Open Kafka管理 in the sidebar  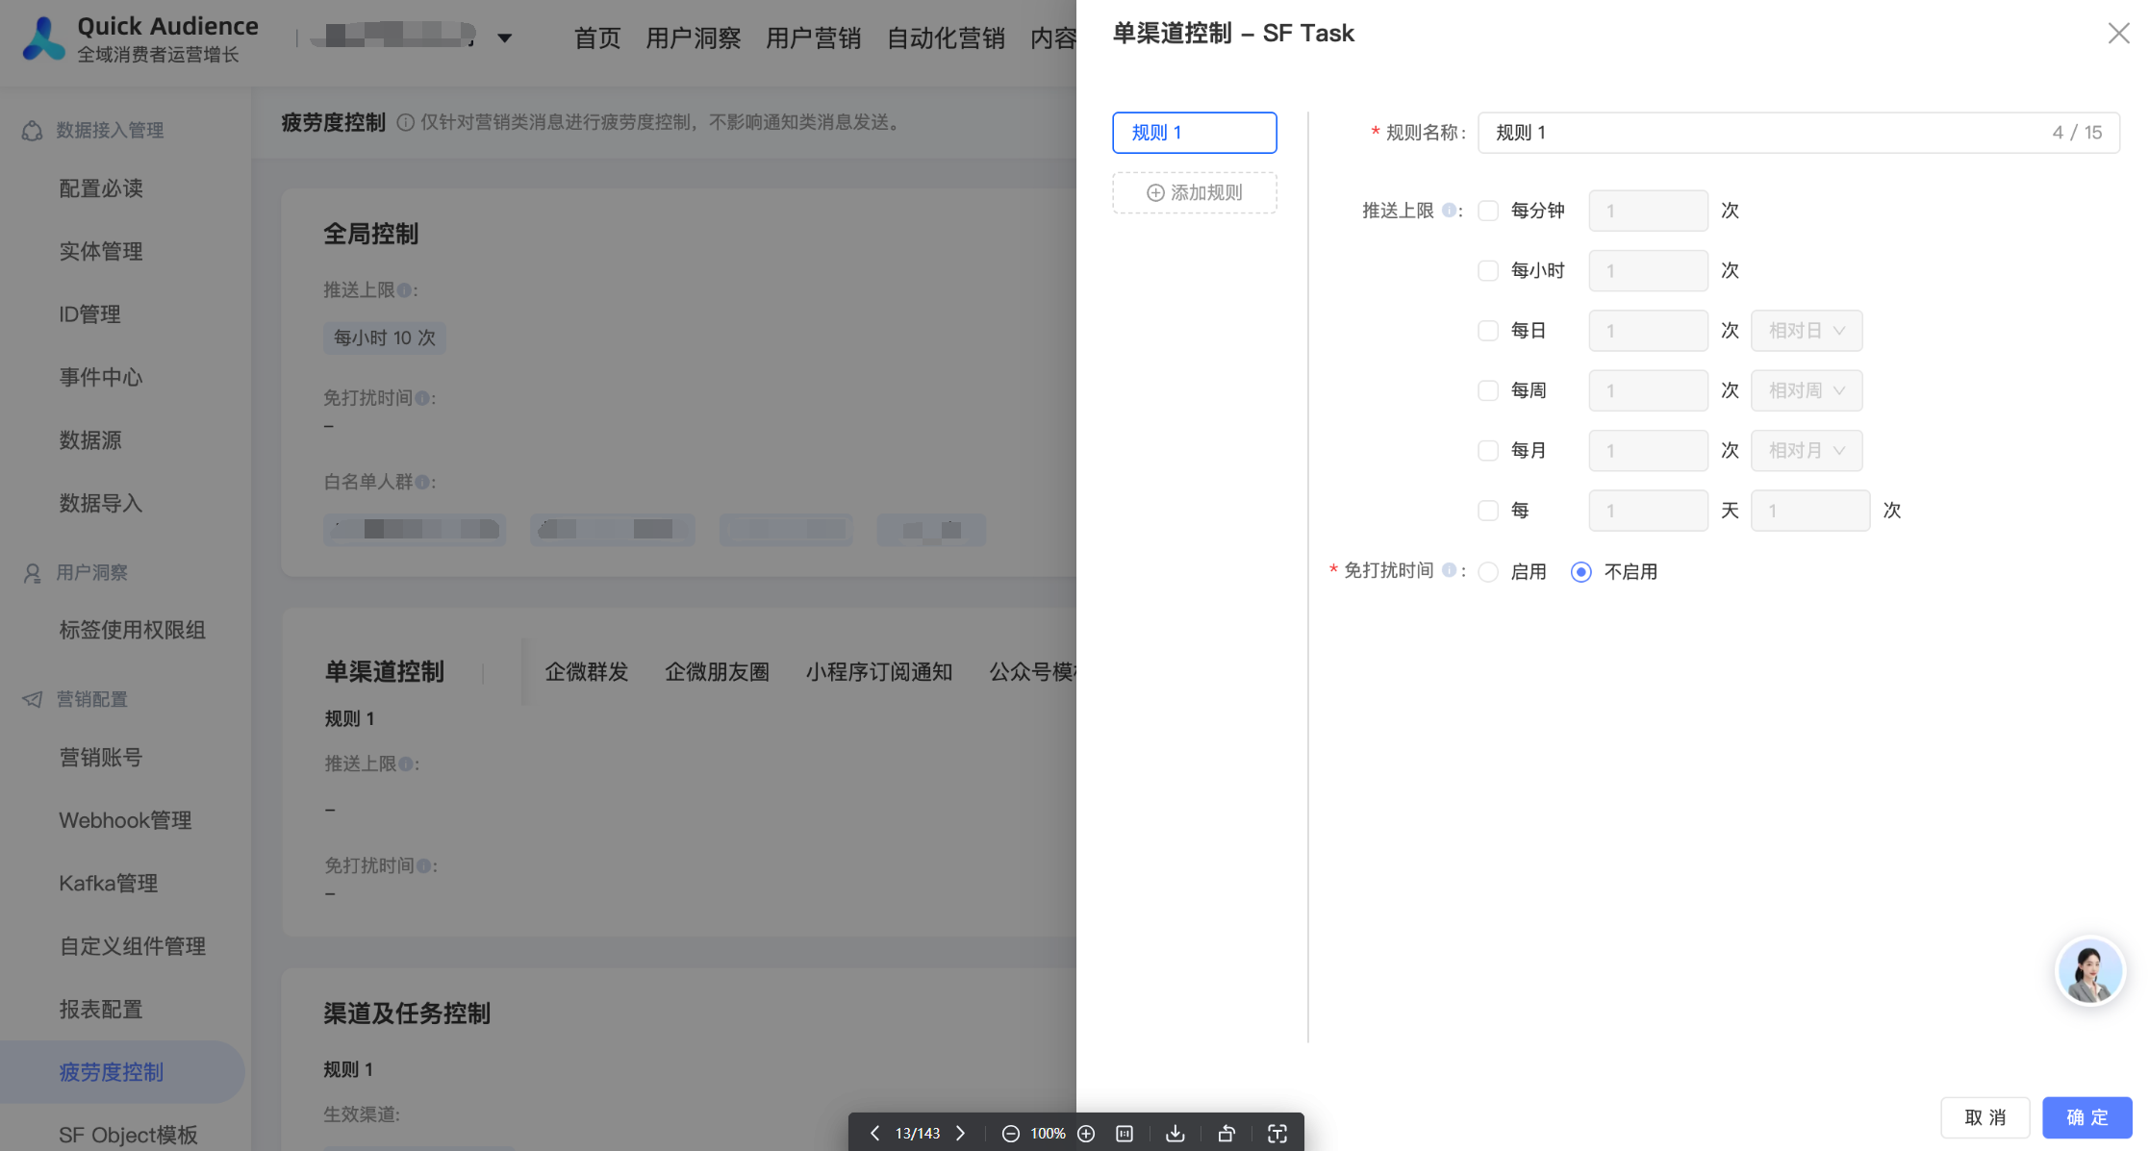point(108,884)
